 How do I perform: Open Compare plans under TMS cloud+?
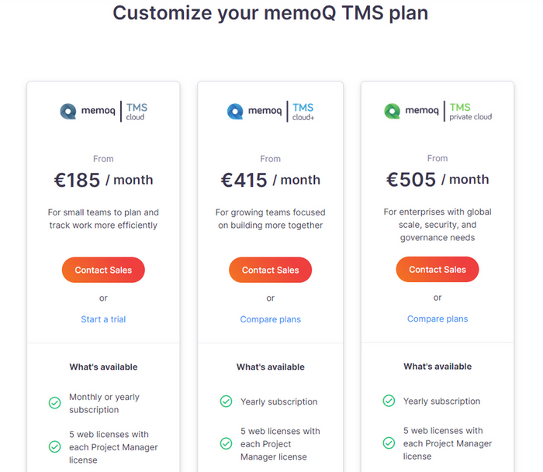(270, 319)
